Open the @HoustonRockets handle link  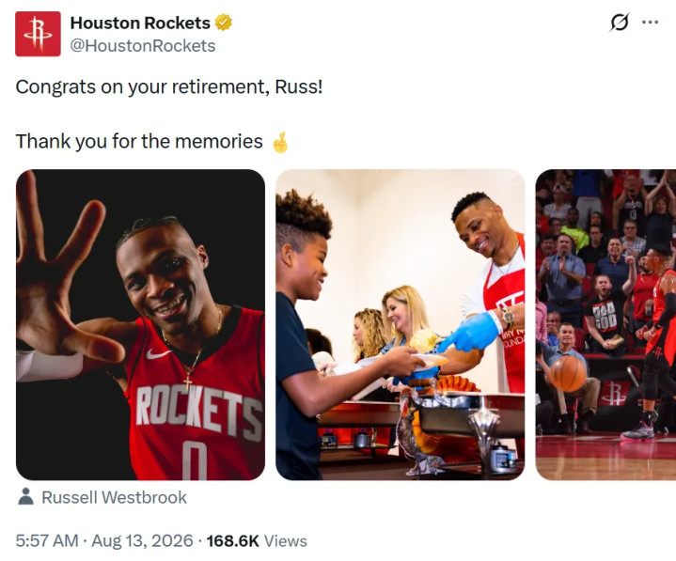(143, 46)
